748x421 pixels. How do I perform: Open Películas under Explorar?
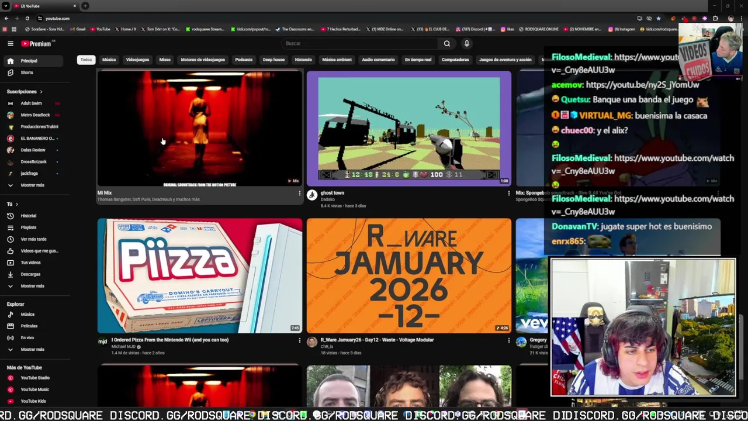coord(35,326)
